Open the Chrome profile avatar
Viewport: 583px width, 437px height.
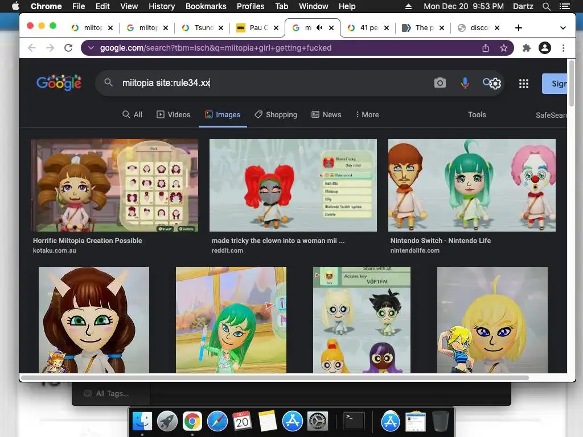545,48
